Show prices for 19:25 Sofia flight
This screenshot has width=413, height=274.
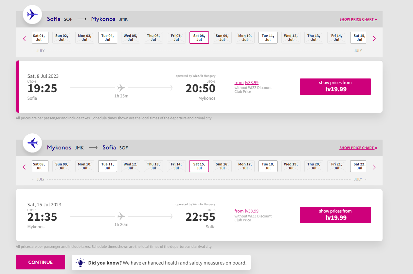pos(335,87)
